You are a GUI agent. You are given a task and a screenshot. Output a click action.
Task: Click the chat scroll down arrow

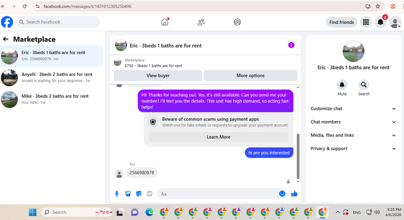pos(298,181)
